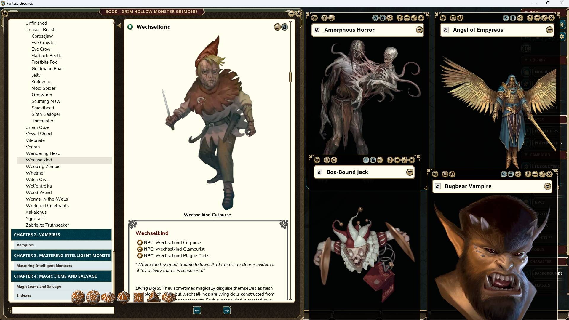Go to next page in book
Image resolution: width=569 pixels, height=320 pixels.
227,310
